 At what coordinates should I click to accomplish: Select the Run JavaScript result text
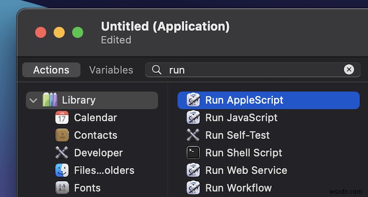(241, 118)
